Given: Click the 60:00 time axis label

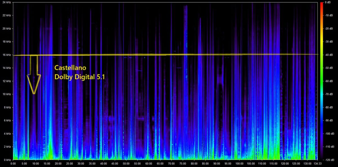Looking at the screenshot, I should (149, 164).
